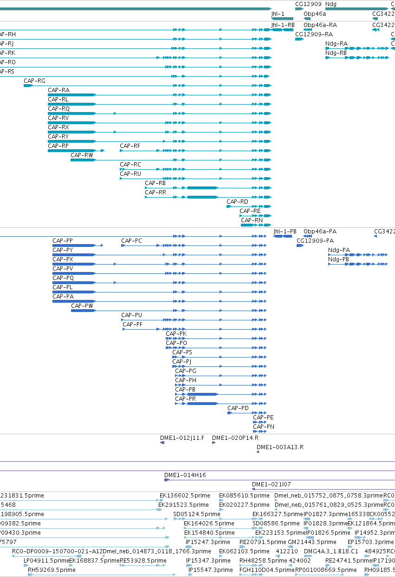This screenshot has height=577, width=395.
Task: Select protein CAP-PW
Action: point(82,305)
